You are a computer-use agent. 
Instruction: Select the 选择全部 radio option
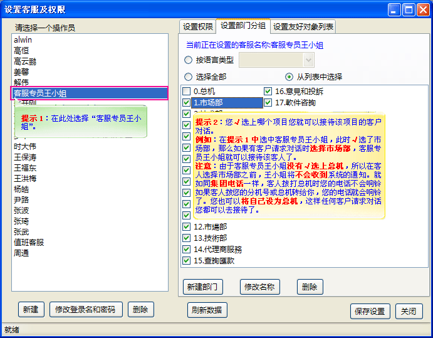point(189,77)
